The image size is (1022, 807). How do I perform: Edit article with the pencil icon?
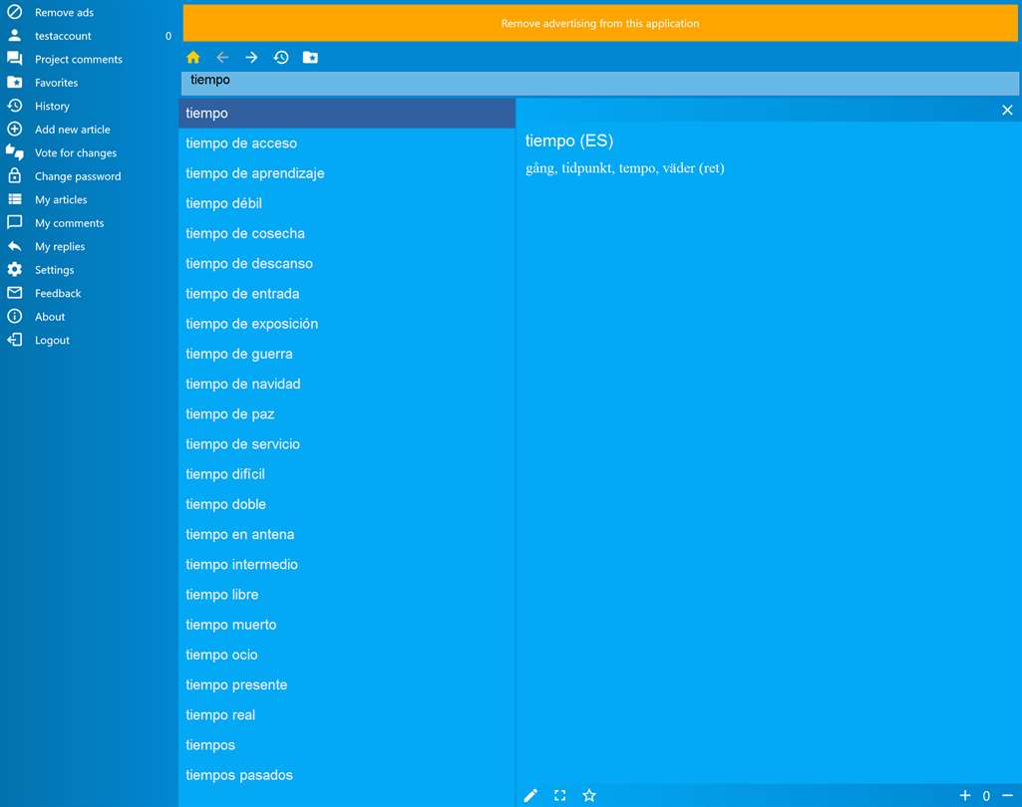click(x=530, y=795)
